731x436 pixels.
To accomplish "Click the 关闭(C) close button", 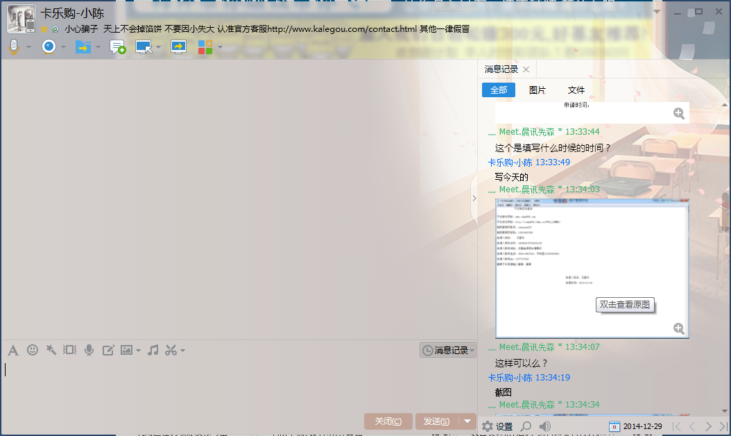I will point(388,421).
